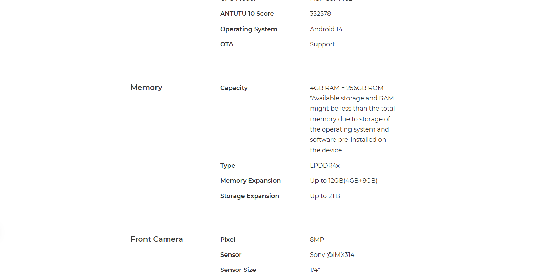Click the Memory section heading
The height and width of the screenshot is (272, 548).
click(146, 88)
